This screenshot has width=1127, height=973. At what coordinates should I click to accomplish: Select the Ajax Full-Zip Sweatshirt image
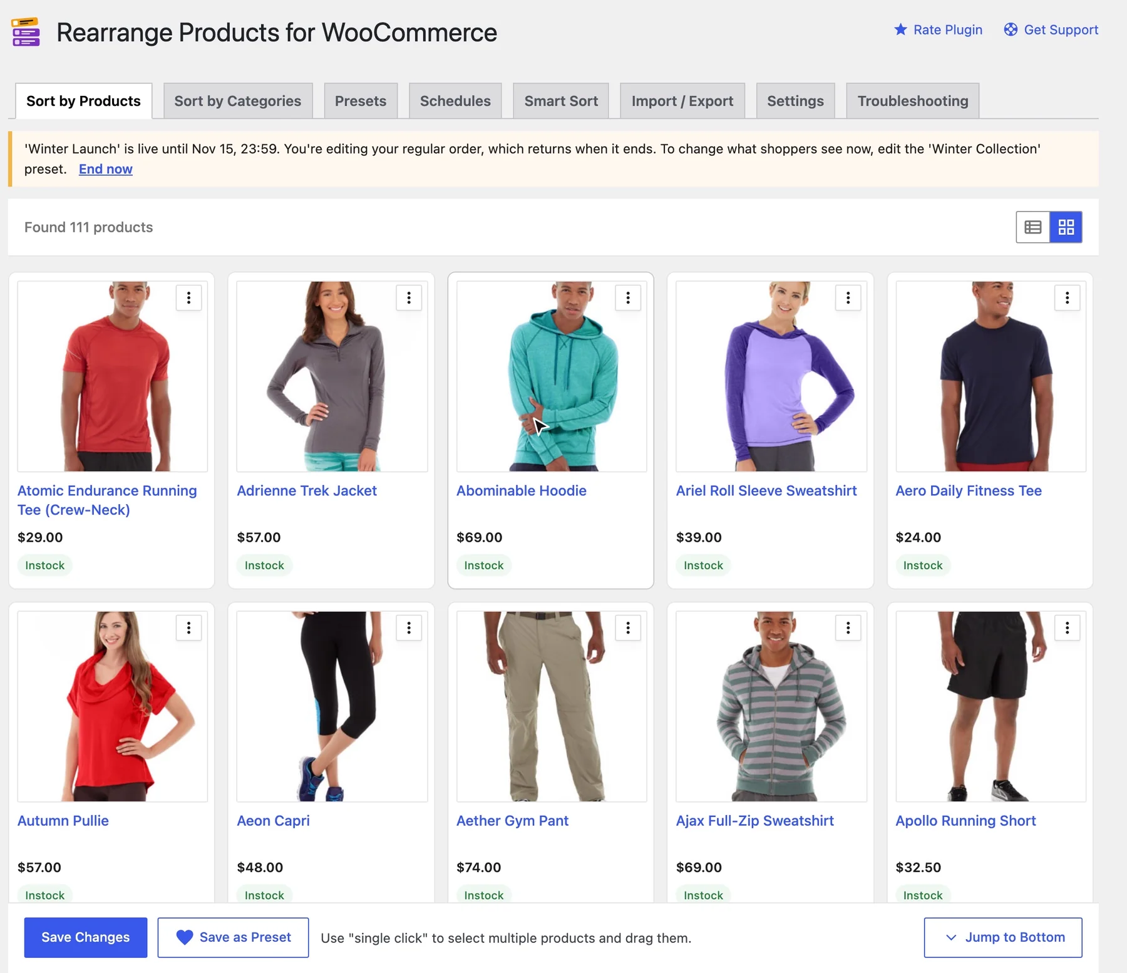coord(771,706)
